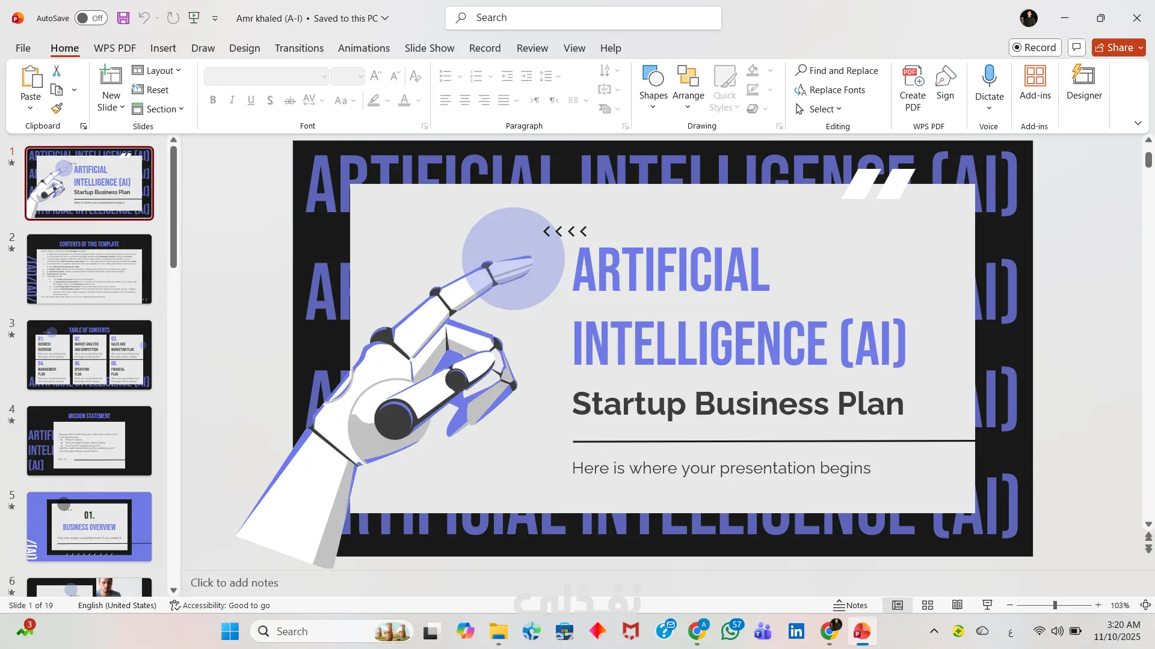Click the zoom slider handle
Viewport: 1155px width, 649px height.
click(x=1055, y=605)
